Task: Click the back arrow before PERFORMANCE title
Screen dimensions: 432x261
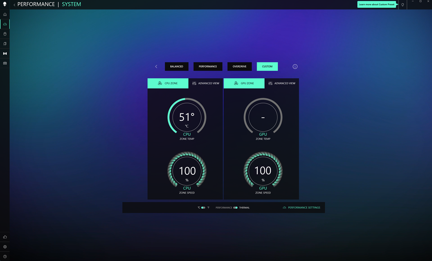Action: click(14, 5)
